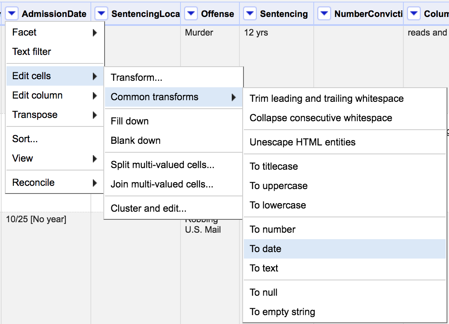
Task: Open the Offense column dropdown arrow
Action: [191, 14]
